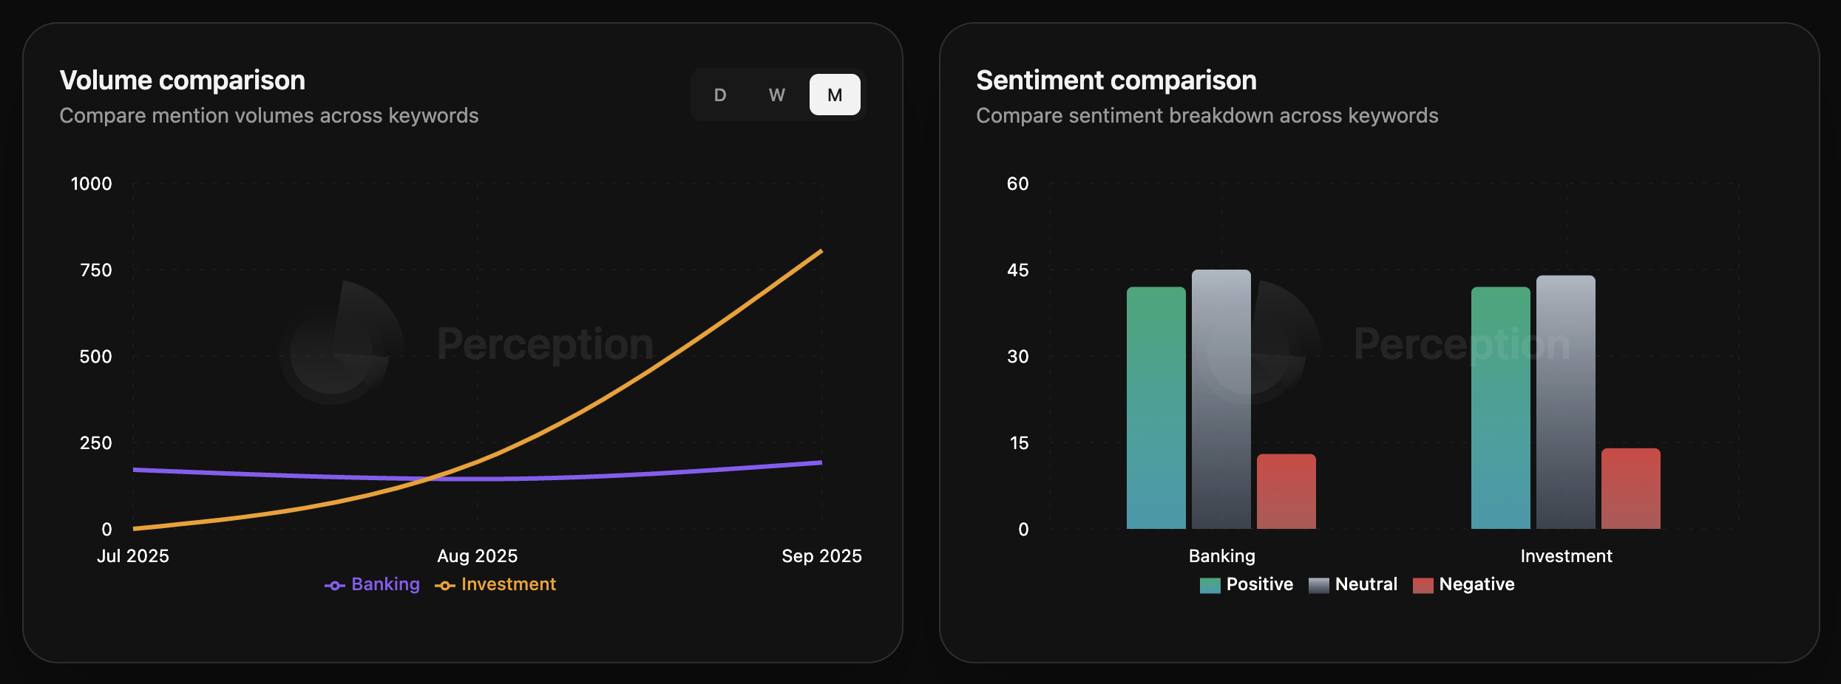
Task: Click the Aug 2025 axis label
Action: point(477,555)
